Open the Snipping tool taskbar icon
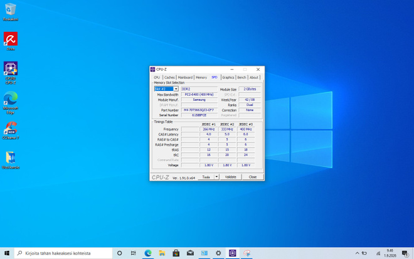This screenshot has height=259, width=414. pos(247,253)
